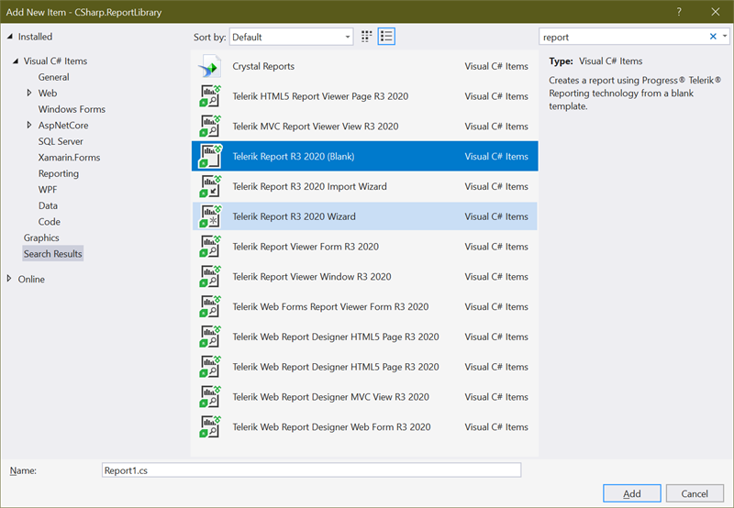The width and height of the screenshot is (734, 508).
Task: Open the Sort by Default dropdown
Action: click(291, 37)
